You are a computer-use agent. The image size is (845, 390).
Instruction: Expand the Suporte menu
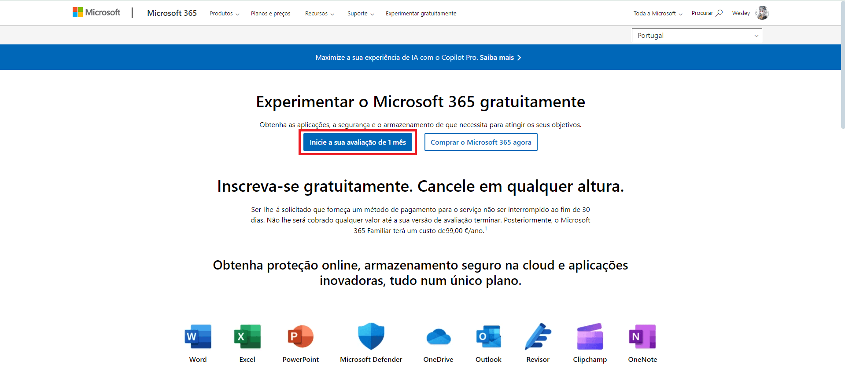coord(361,14)
